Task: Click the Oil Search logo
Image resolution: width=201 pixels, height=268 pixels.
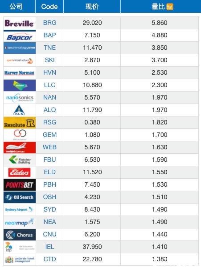Action: 20,197
